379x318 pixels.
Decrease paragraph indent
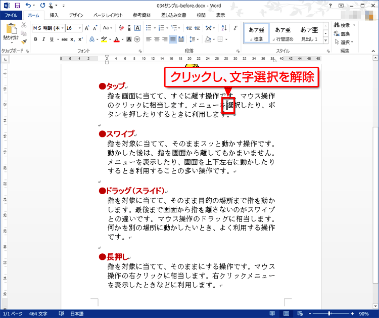click(189, 28)
